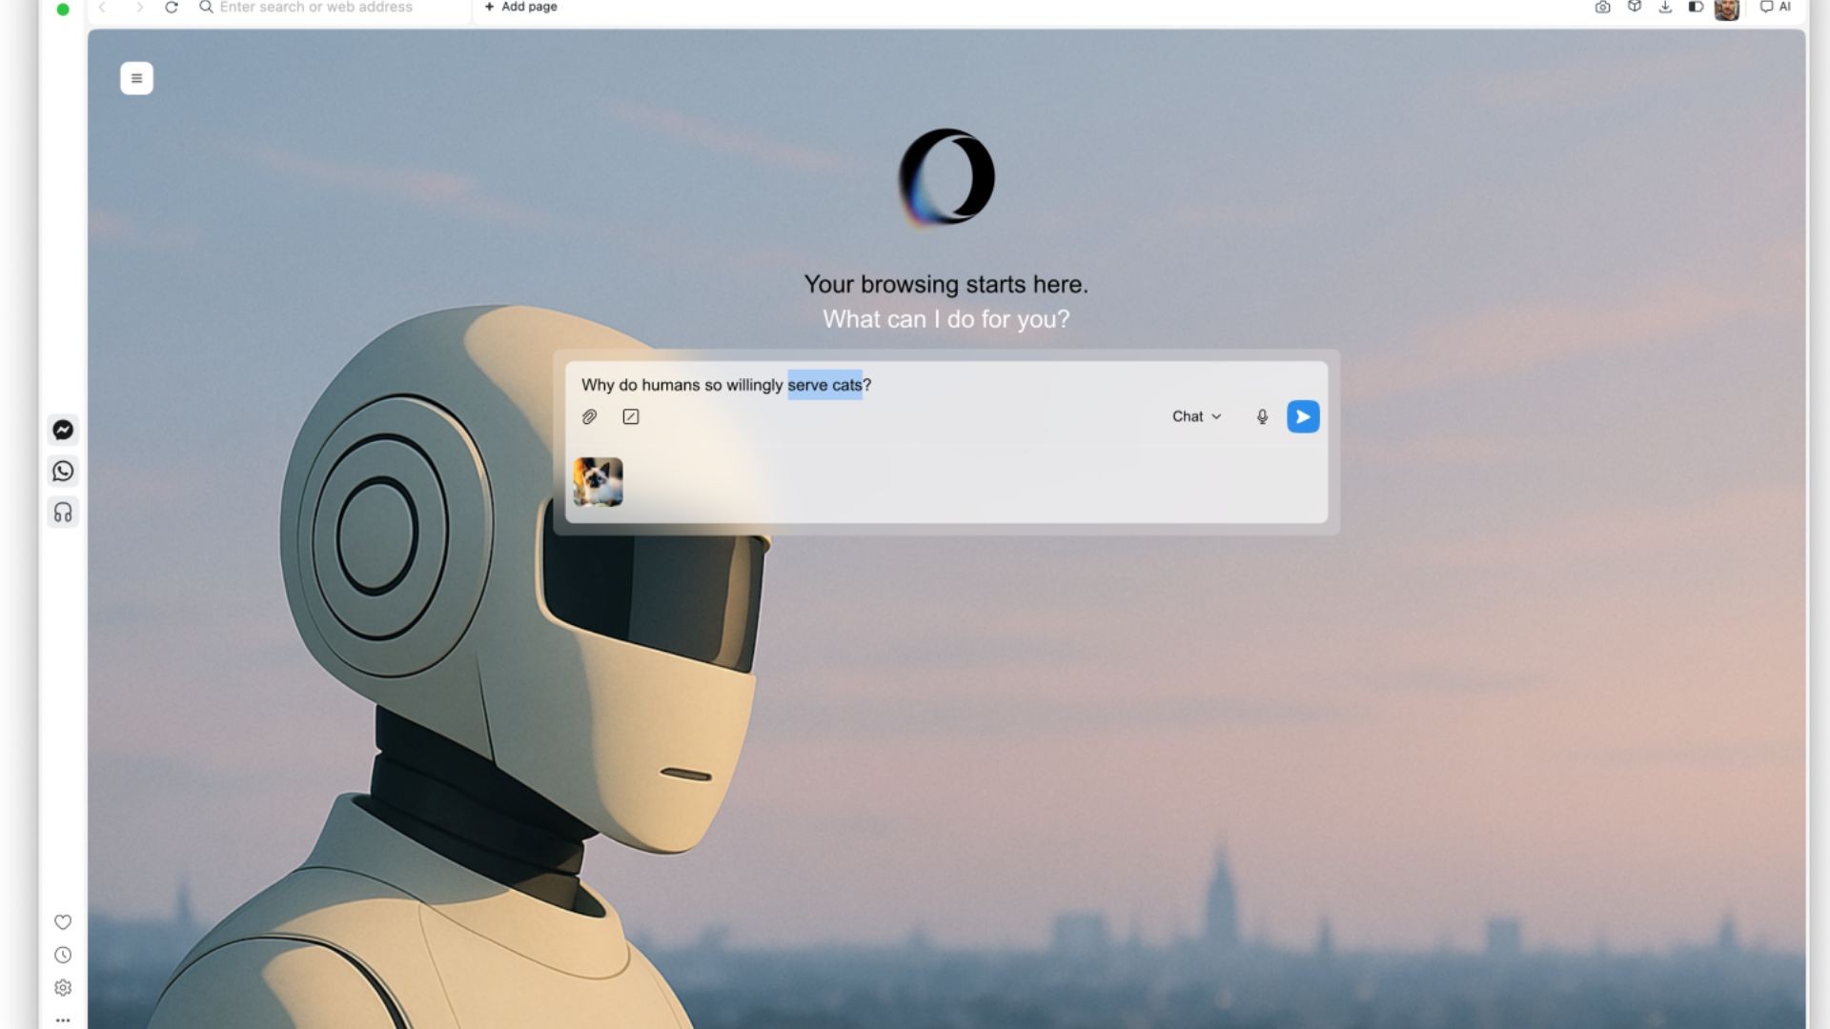This screenshot has height=1029, width=1830.
Task: Send the prompt with blue arrow button
Action: pos(1303,416)
